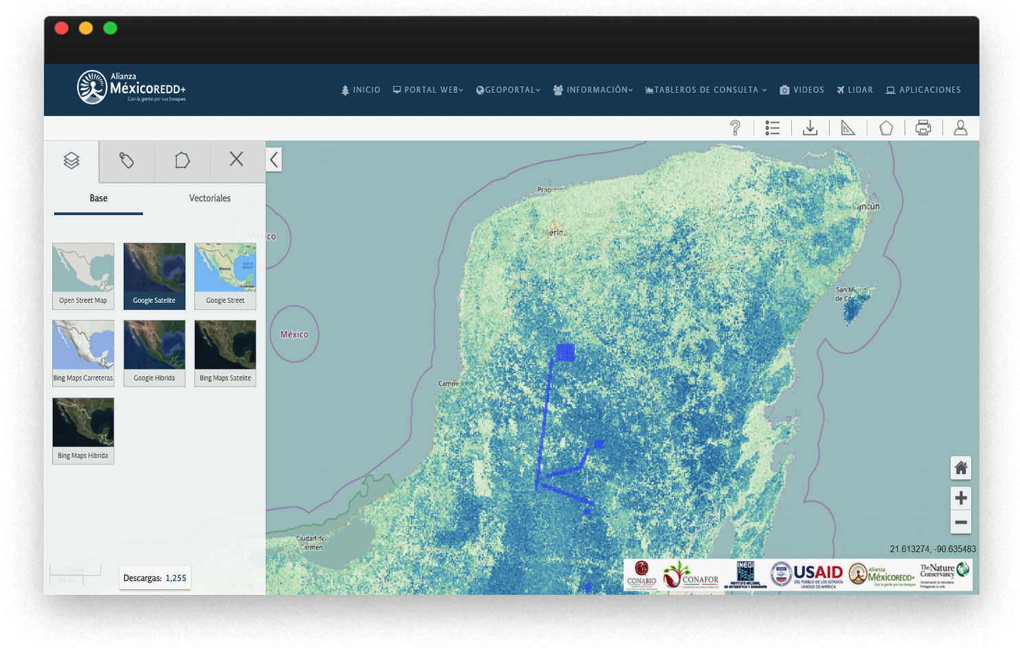The width and height of the screenshot is (1020, 658).
Task: Zoom in using the plus button
Action: [961, 498]
